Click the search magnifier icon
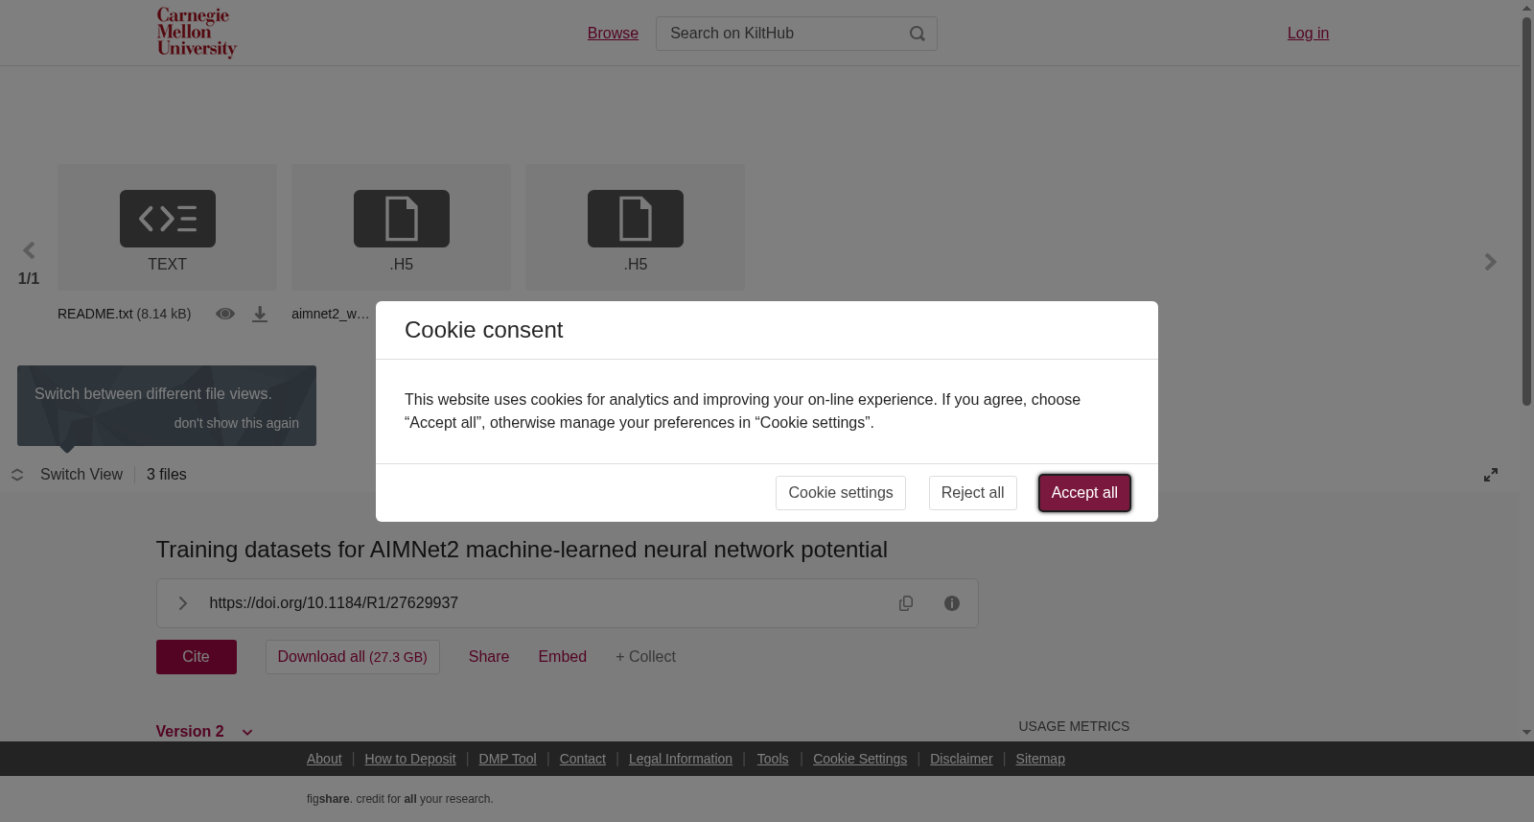The image size is (1534, 822). (918, 34)
